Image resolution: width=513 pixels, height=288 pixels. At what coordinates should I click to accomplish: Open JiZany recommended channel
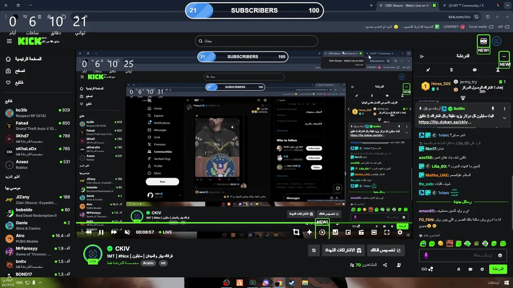click(38, 200)
